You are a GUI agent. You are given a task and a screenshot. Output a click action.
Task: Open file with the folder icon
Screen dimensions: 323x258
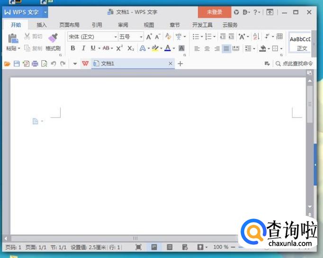coord(7,64)
